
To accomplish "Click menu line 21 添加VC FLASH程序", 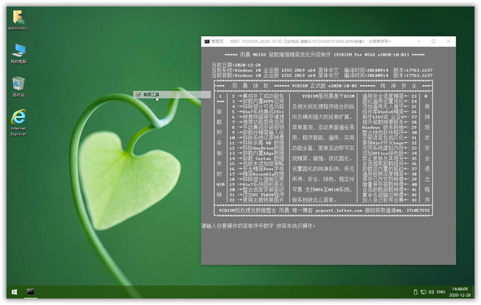I will tap(257, 195).
